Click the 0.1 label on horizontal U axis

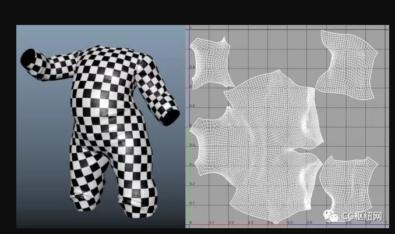click(212, 223)
